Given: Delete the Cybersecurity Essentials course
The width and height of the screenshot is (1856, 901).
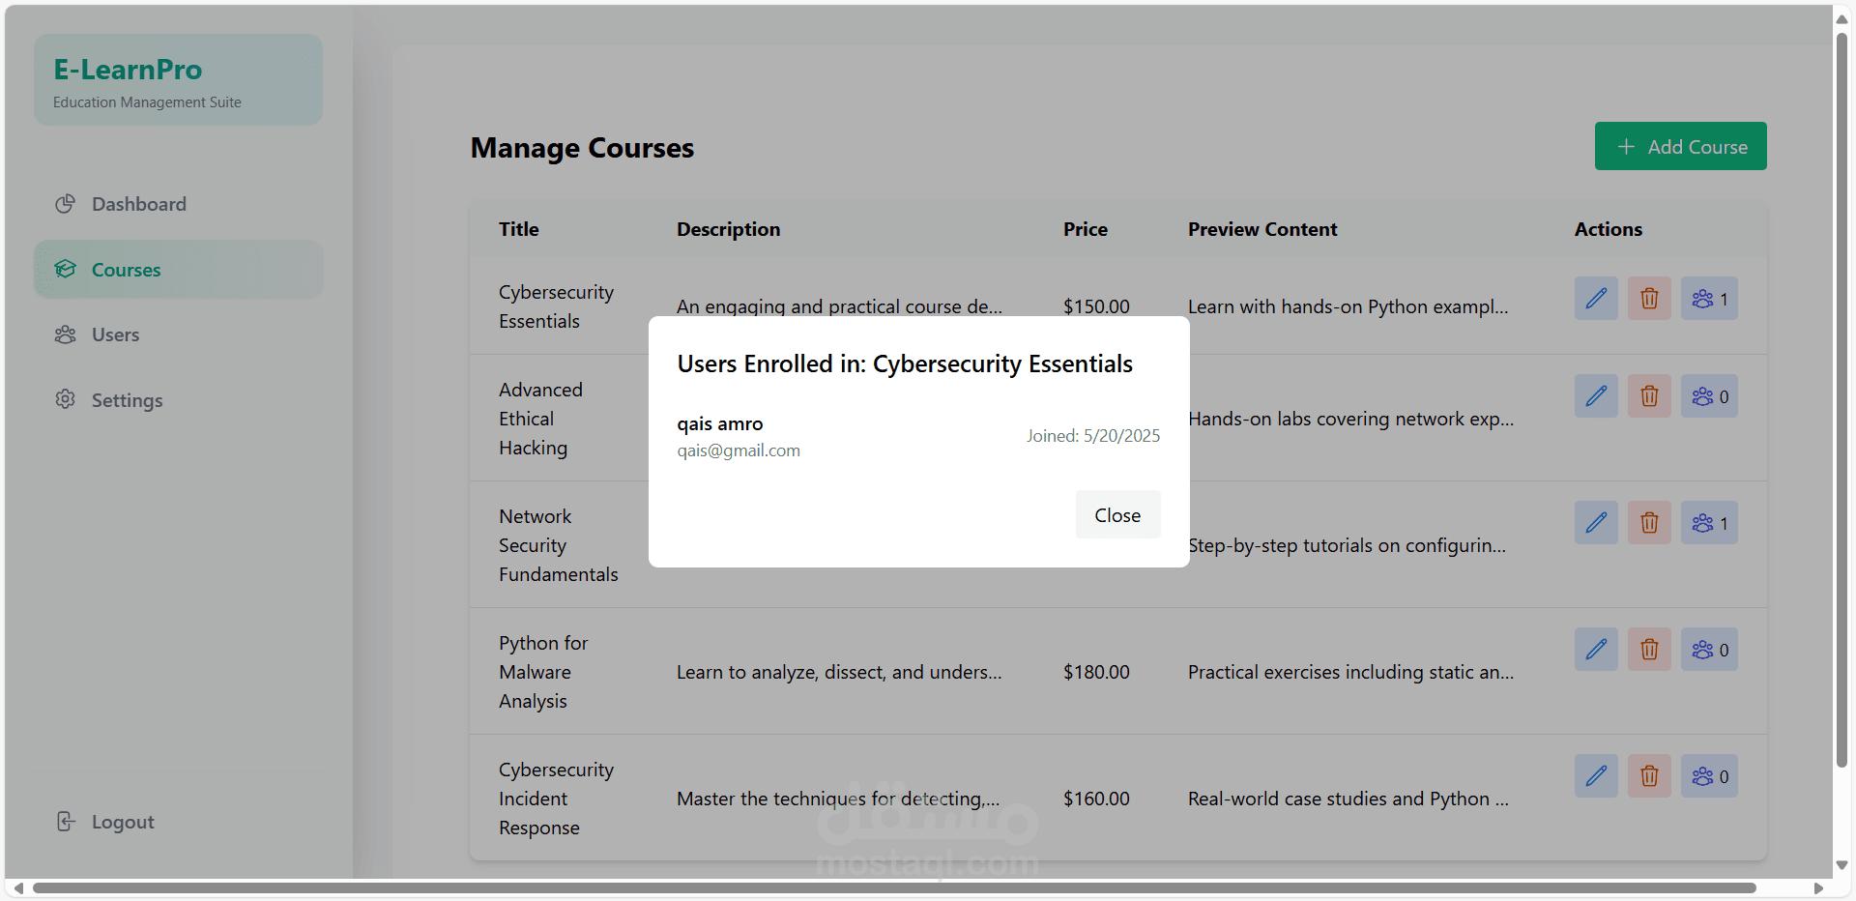Looking at the screenshot, I should click(x=1649, y=299).
